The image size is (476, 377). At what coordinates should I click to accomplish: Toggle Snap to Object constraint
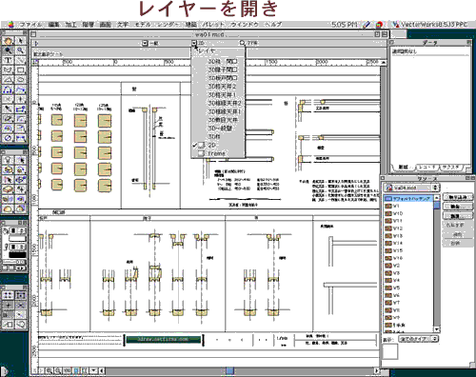21,295
